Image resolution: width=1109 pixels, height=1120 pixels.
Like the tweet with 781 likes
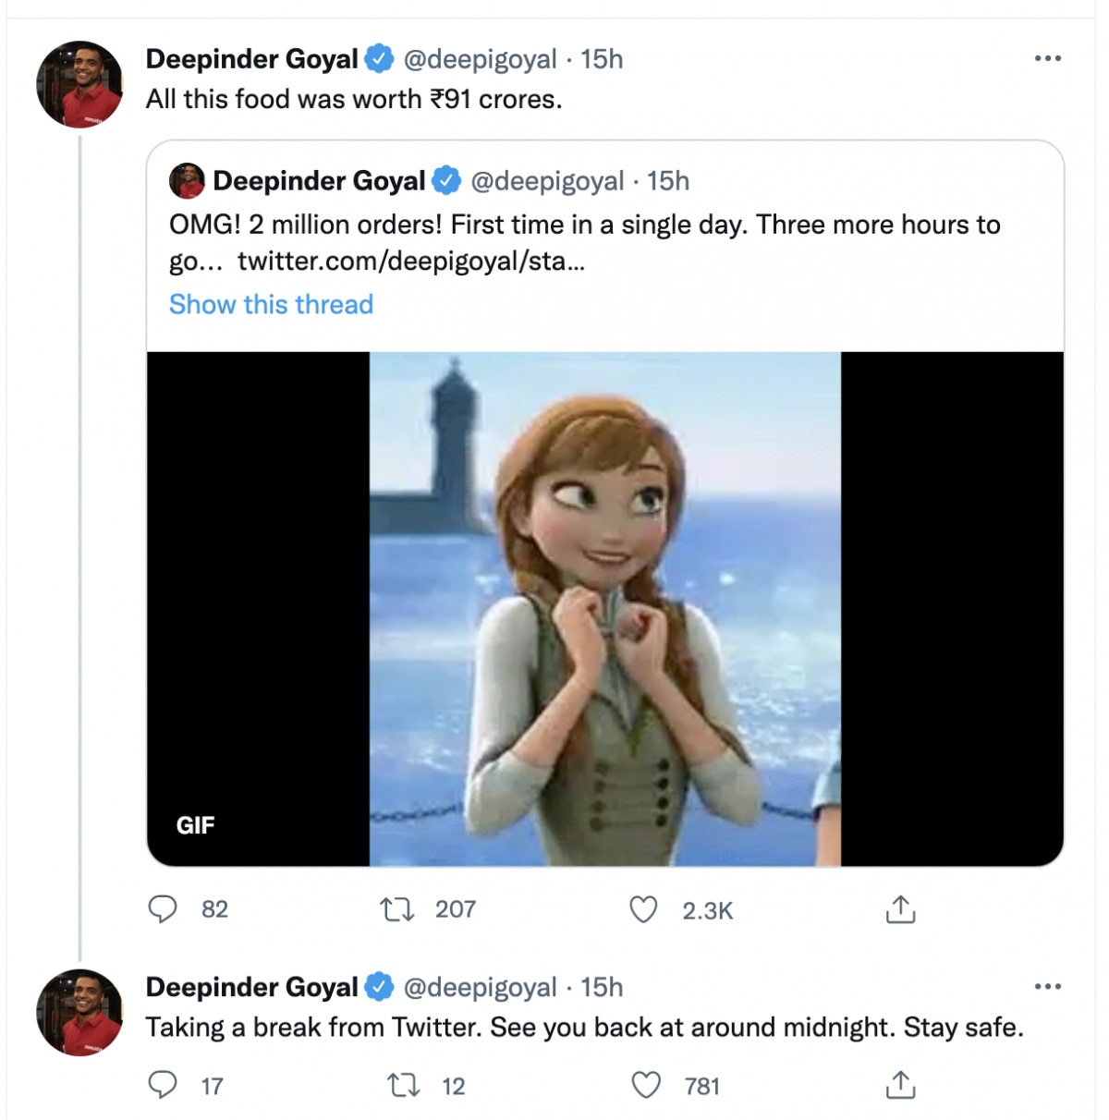(646, 1085)
